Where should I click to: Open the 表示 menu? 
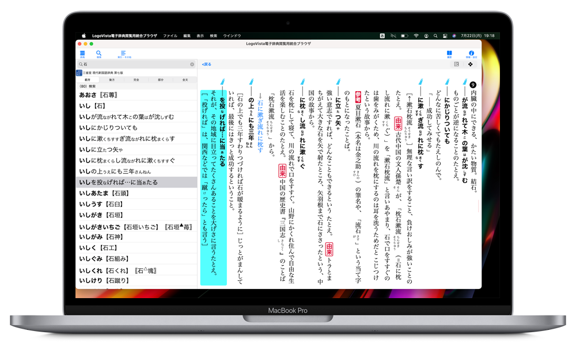(x=200, y=36)
